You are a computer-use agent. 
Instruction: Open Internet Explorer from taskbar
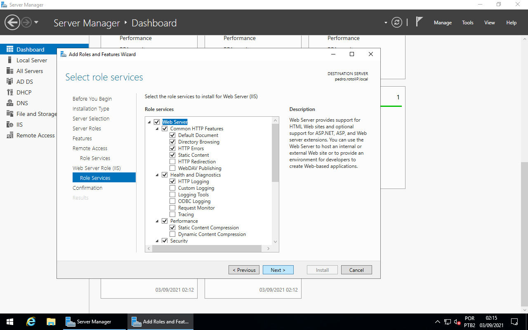point(31,322)
